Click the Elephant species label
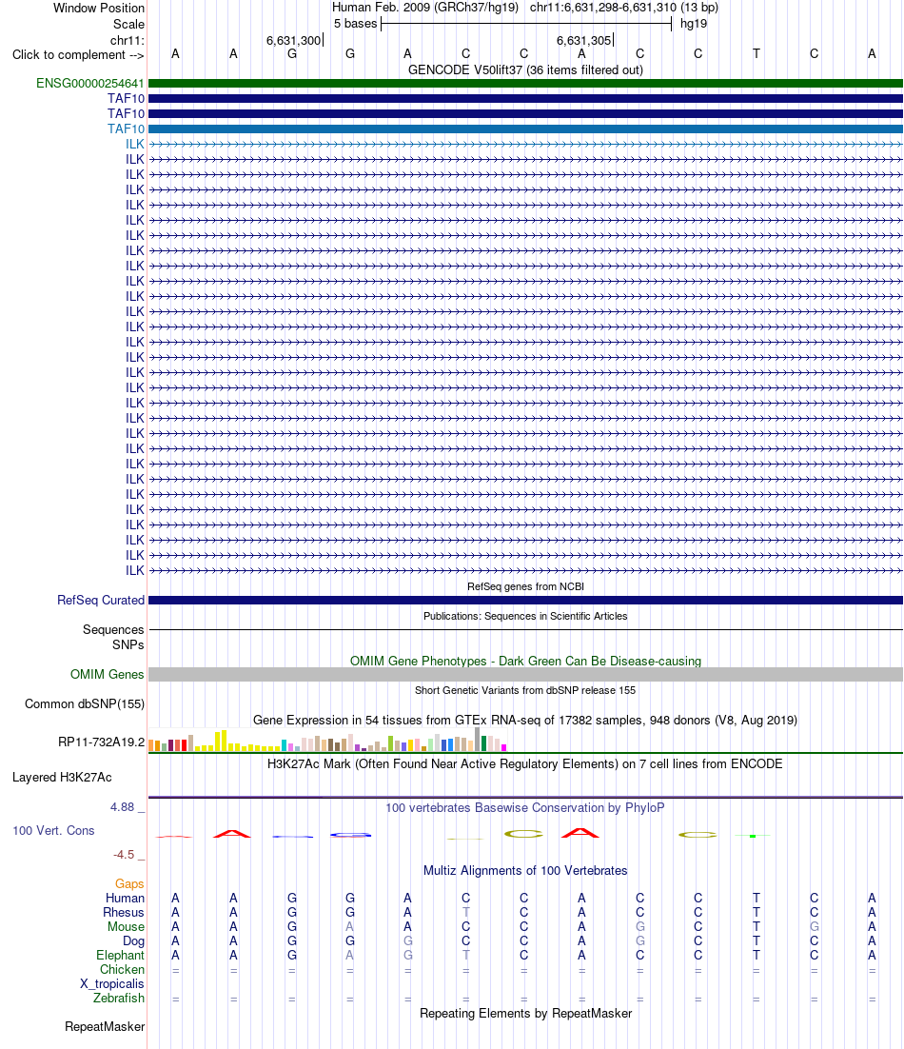The image size is (904, 1049). (120, 956)
